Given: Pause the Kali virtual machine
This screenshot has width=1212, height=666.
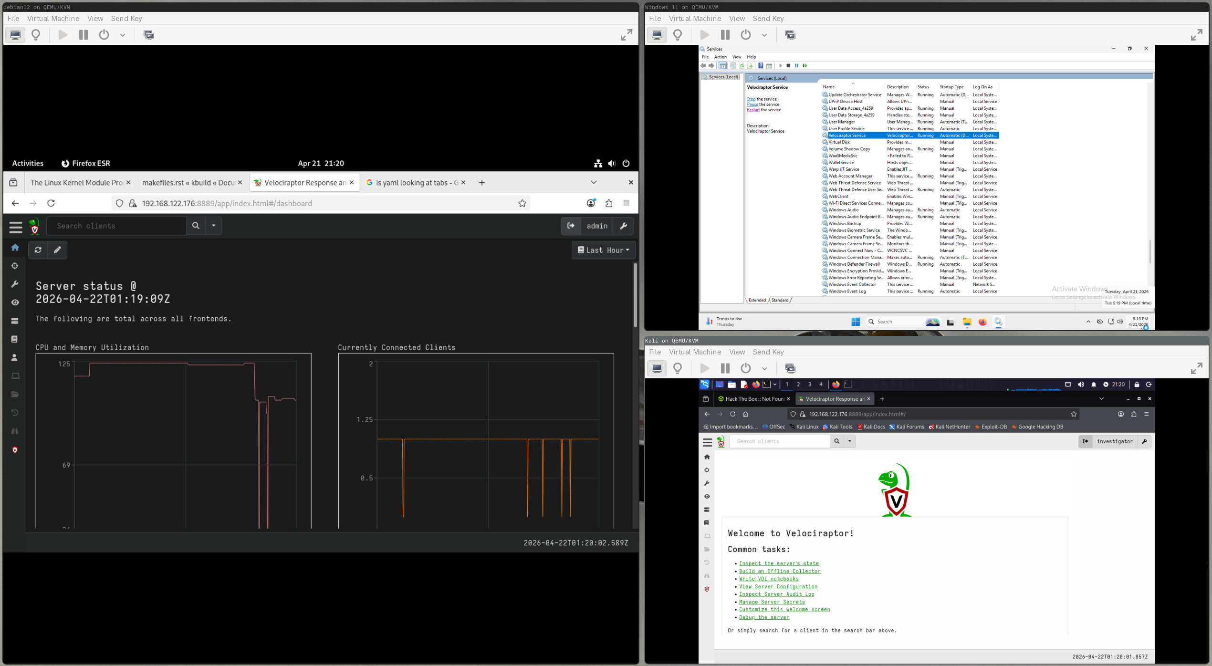Looking at the screenshot, I should coord(725,368).
